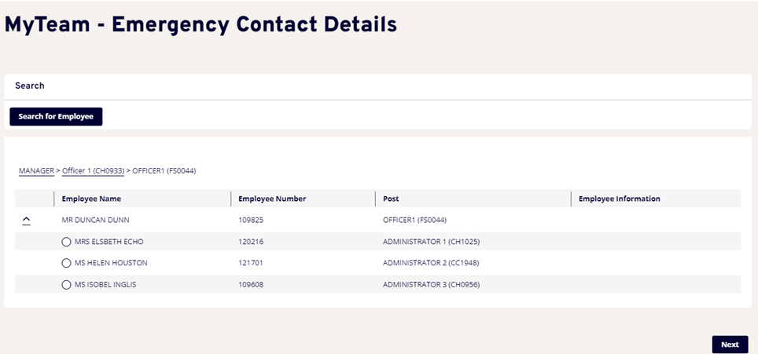This screenshot has height=354, width=758.
Task: Select Ms Helen Houston radio button
Action: tap(66, 263)
